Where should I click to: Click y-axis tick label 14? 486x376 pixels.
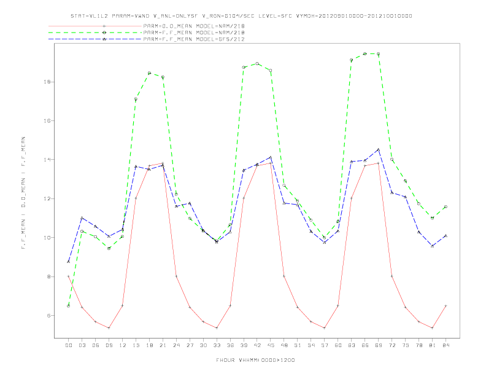click(47, 160)
